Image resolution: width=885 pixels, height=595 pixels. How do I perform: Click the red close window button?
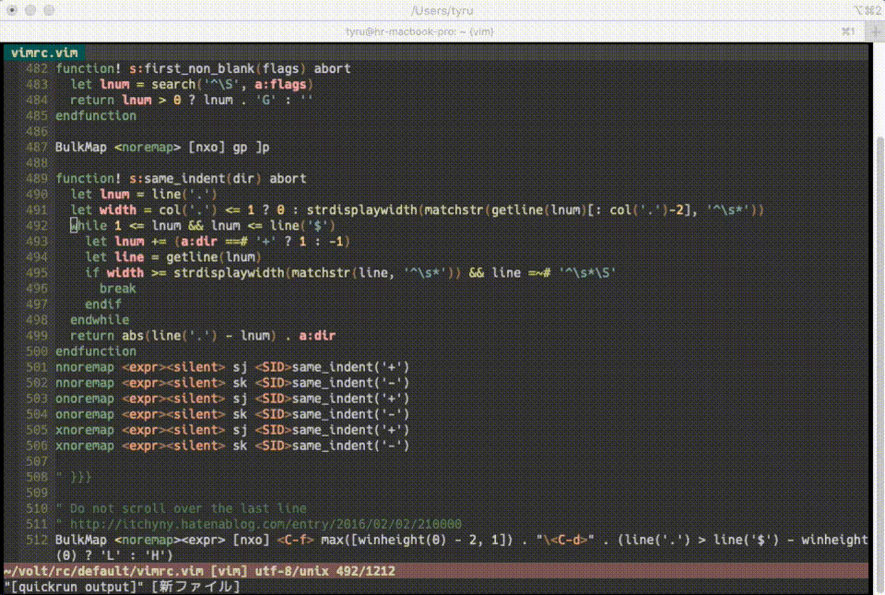point(12,10)
